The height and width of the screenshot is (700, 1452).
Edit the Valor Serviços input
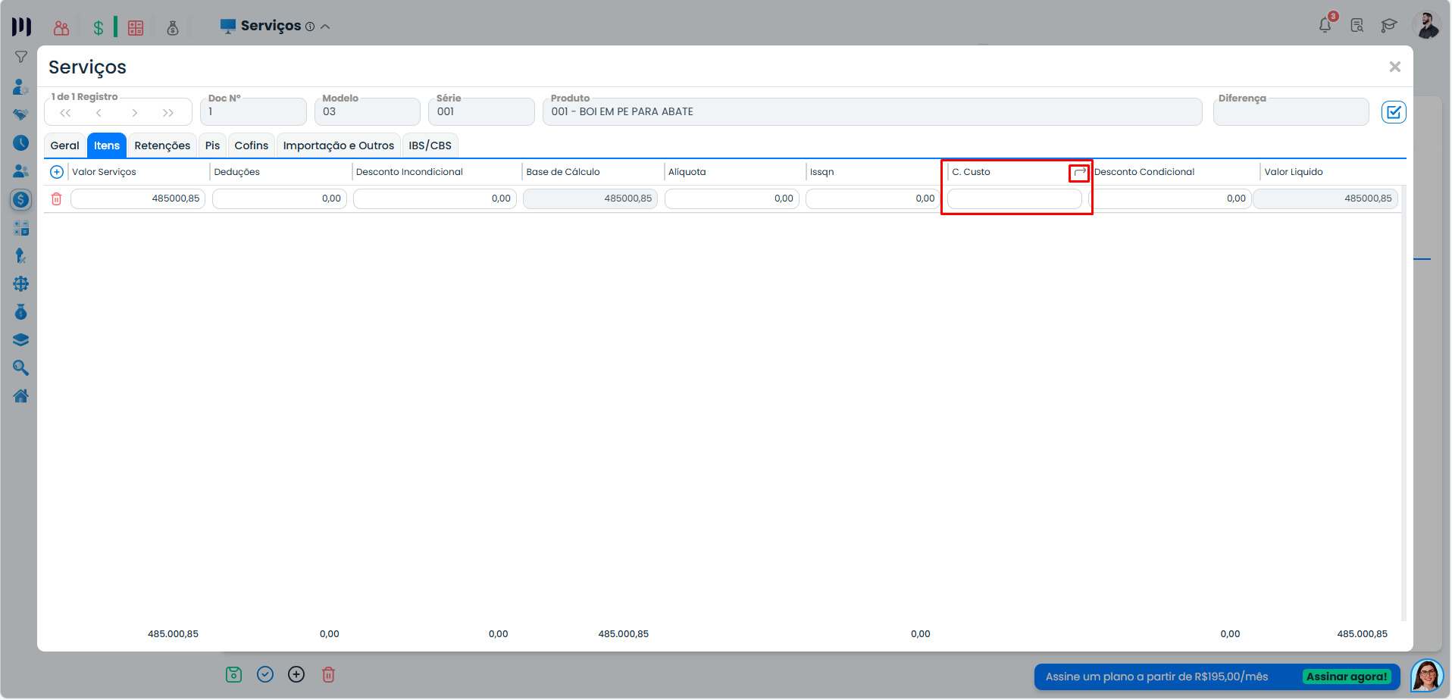click(138, 198)
